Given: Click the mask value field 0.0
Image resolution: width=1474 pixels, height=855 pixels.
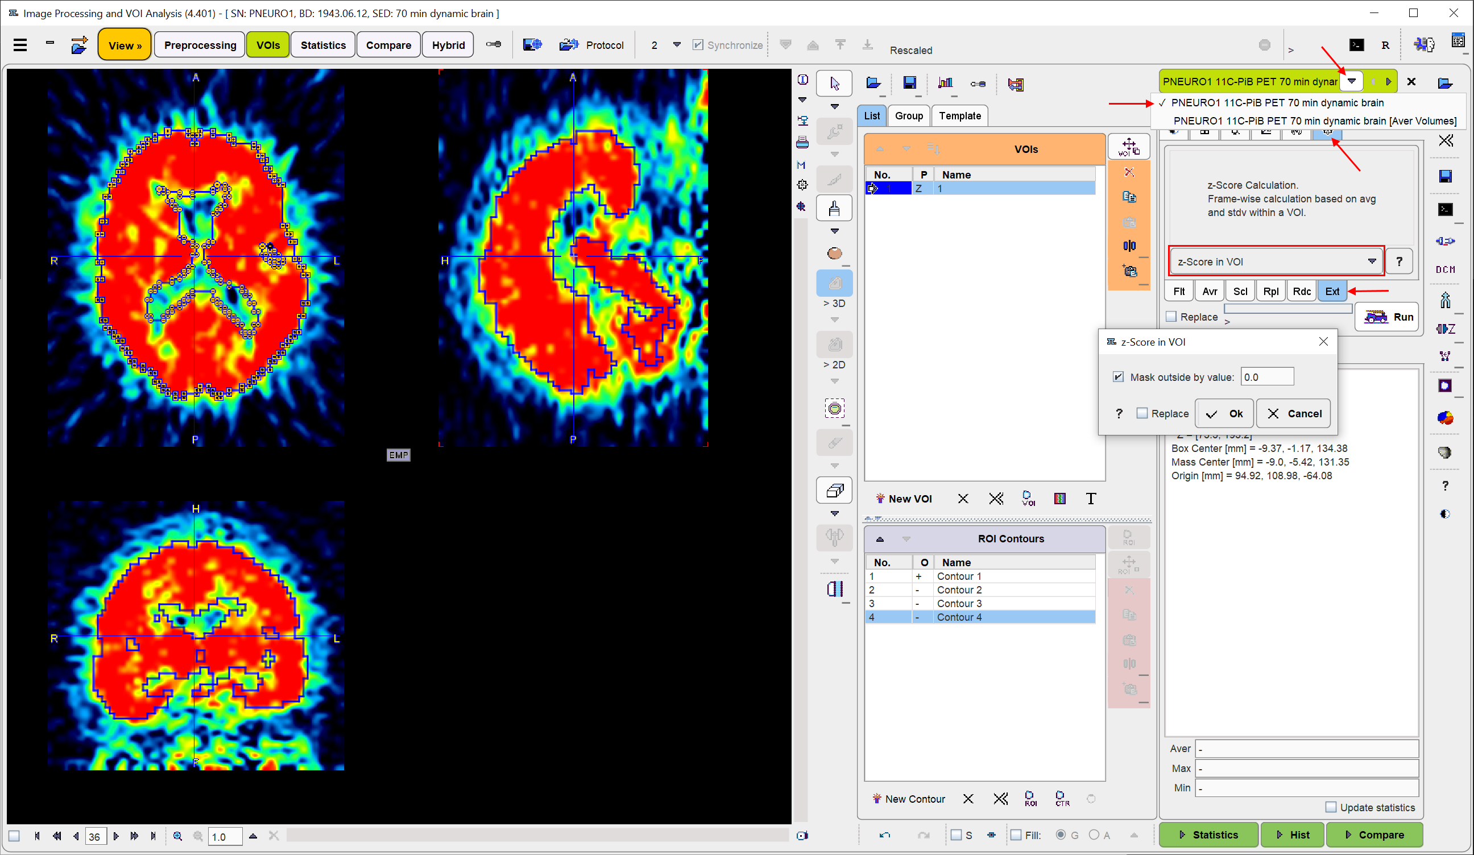Looking at the screenshot, I should (x=1267, y=377).
